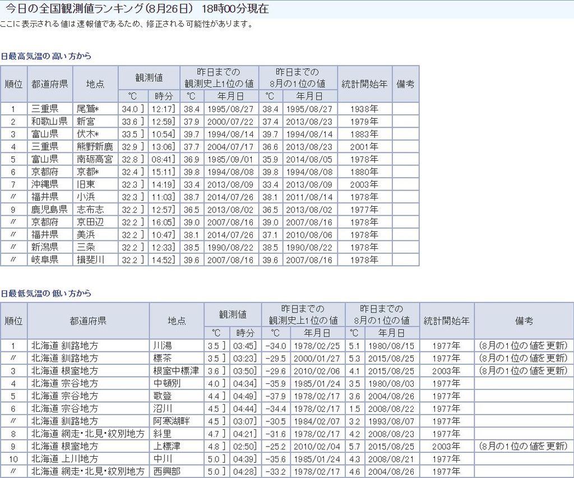Screen dimensions: 574x478
Task: Click the 尾鷲 station in the high-temperature table
Action: pyautogui.click(x=87, y=109)
